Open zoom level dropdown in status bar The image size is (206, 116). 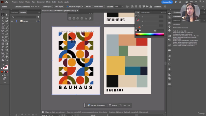(x=49, y=115)
